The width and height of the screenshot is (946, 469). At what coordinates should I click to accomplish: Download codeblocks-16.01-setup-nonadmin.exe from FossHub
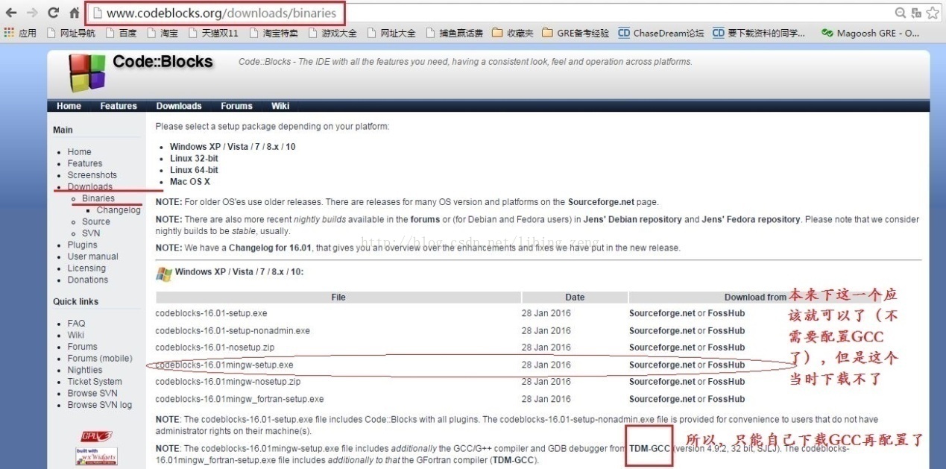pyautogui.click(x=726, y=331)
